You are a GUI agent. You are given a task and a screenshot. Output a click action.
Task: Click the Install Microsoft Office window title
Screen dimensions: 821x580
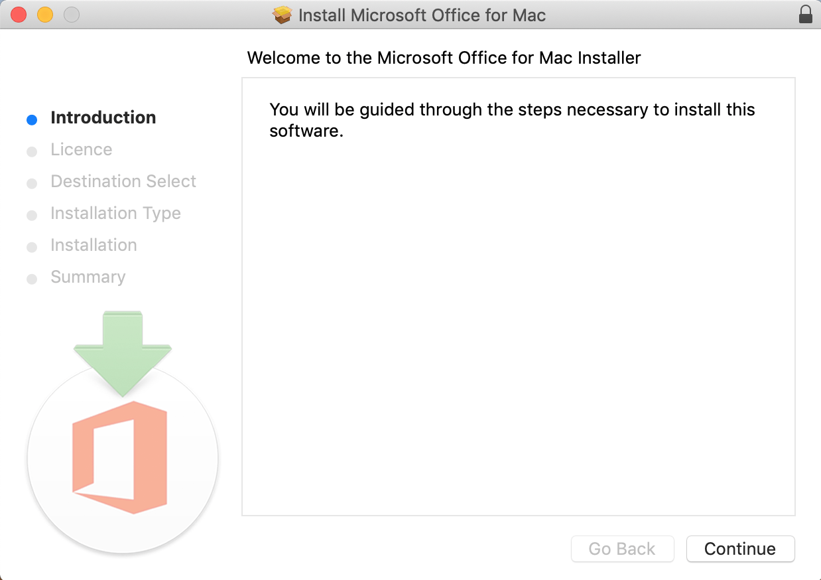[422, 15]
